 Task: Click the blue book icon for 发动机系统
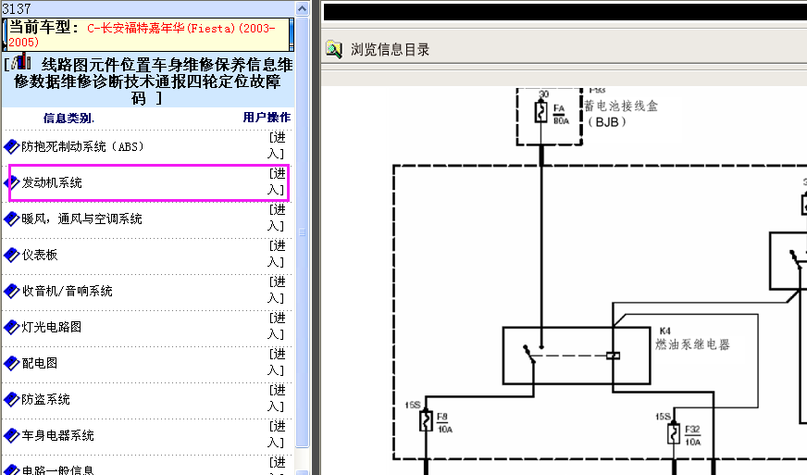pos(11,183)
